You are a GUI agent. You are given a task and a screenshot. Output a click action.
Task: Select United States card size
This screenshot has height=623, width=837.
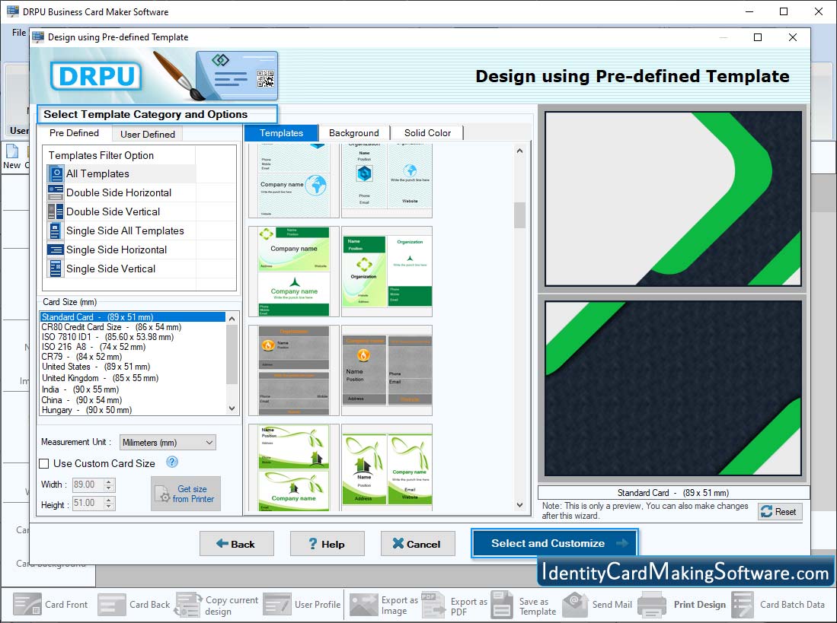coord(133,367)
